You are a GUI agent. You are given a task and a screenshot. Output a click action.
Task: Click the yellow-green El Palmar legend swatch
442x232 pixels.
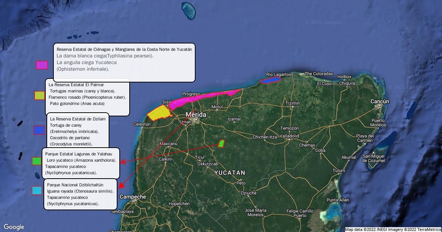39,95
